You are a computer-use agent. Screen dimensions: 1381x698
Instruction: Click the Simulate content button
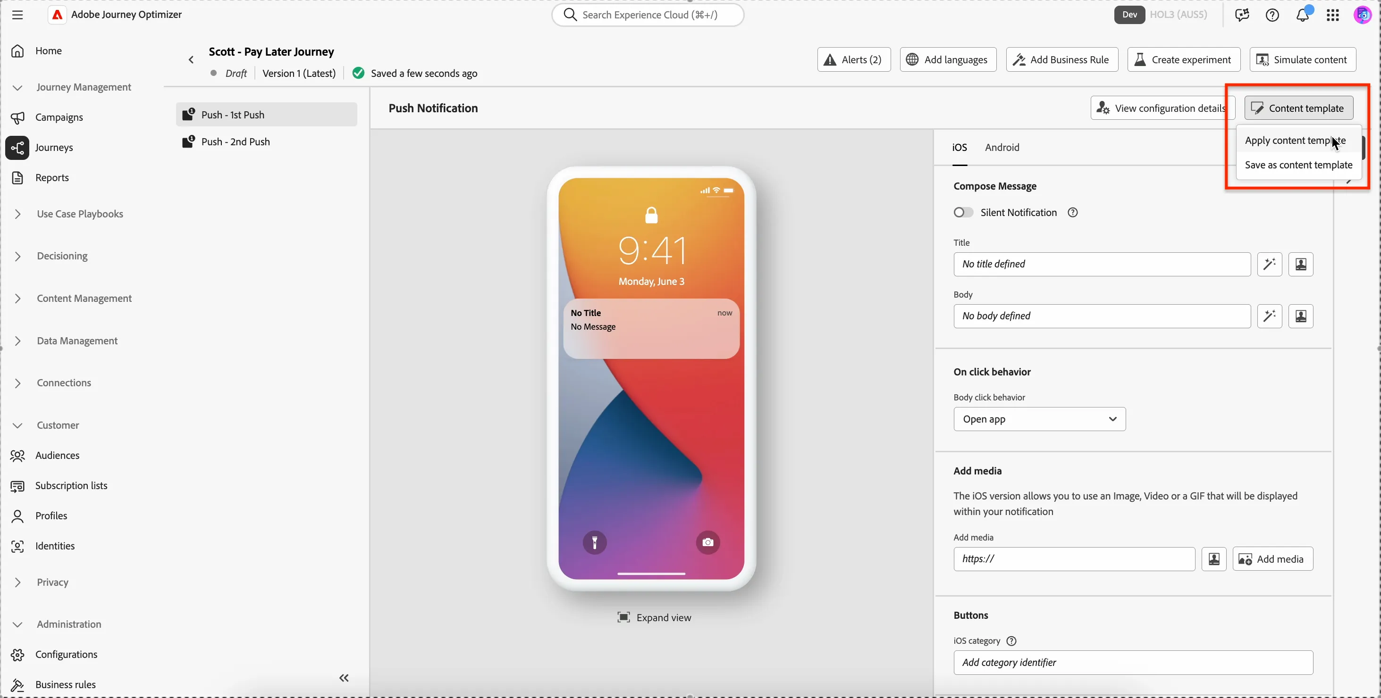coord(1302,59)
